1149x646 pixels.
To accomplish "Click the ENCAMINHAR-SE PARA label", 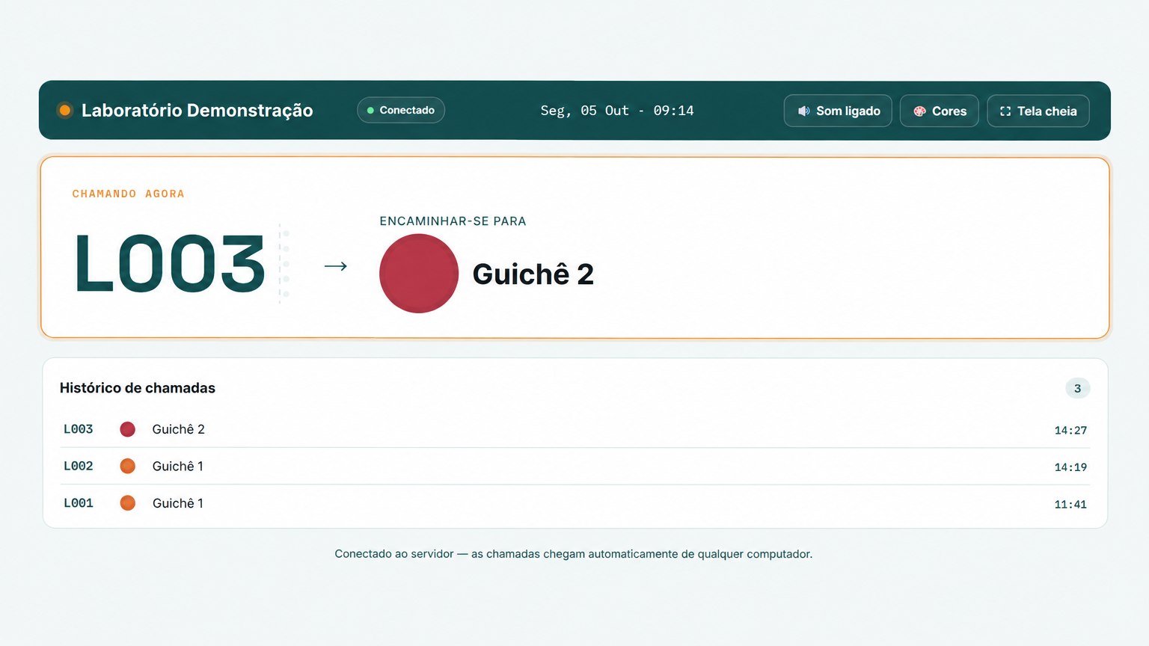I will 453,221.
